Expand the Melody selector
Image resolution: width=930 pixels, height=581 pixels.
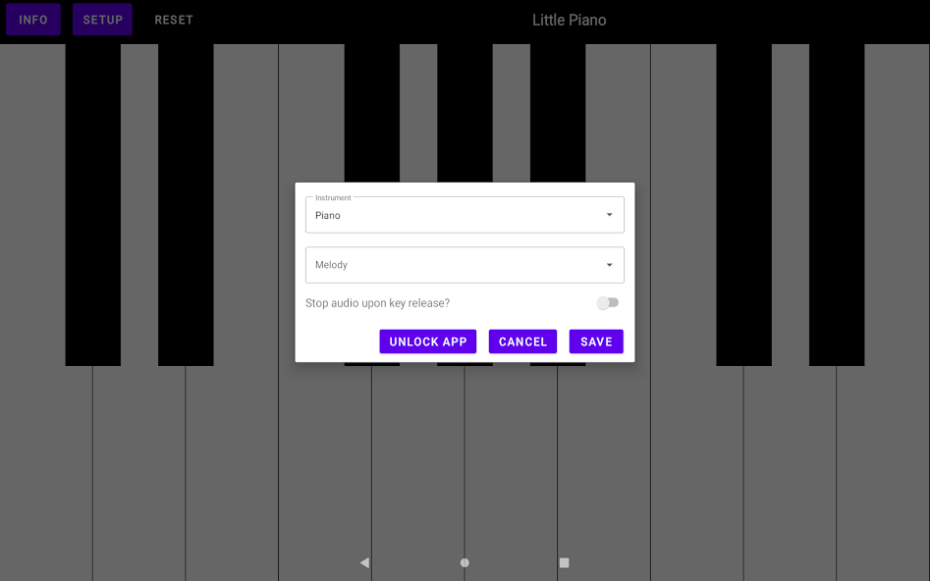pos(465,265)
